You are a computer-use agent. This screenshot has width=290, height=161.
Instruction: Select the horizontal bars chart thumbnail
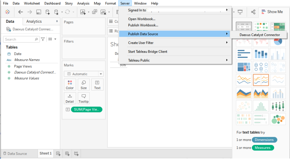click(244, 54)
